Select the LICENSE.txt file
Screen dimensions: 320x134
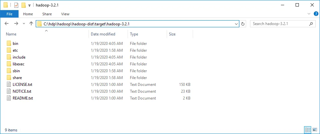coord(22,85)
